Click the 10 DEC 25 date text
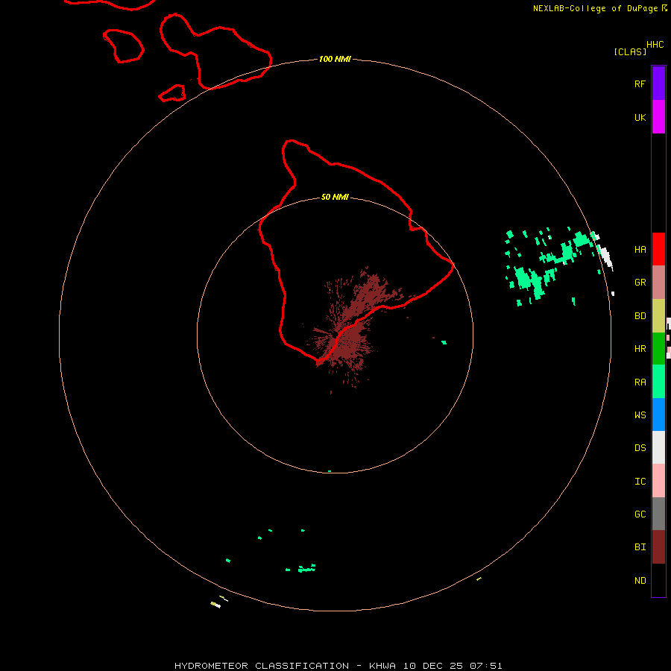Screen dimensions: 671x671 432,666
